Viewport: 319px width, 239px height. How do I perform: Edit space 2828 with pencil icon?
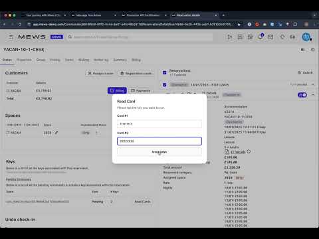pos(56,133)
